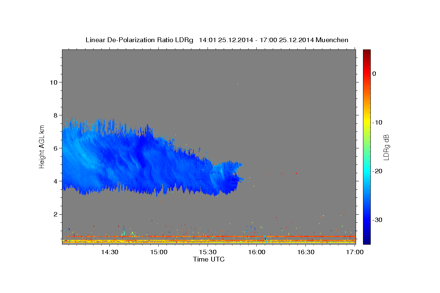
Task: Click the 15:30 time axis label
Action: coord(208,252)
